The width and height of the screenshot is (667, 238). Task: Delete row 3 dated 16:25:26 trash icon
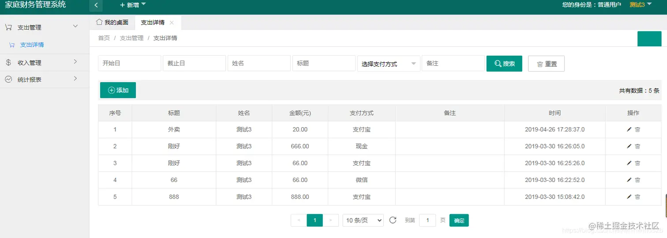pos(637,163)
